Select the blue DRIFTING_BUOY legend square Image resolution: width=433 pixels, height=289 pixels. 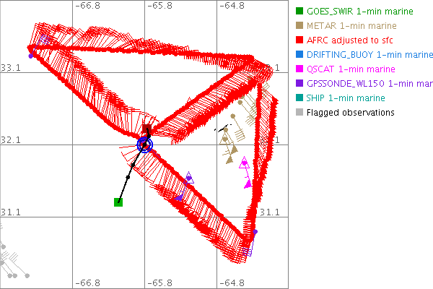(298, 55)
